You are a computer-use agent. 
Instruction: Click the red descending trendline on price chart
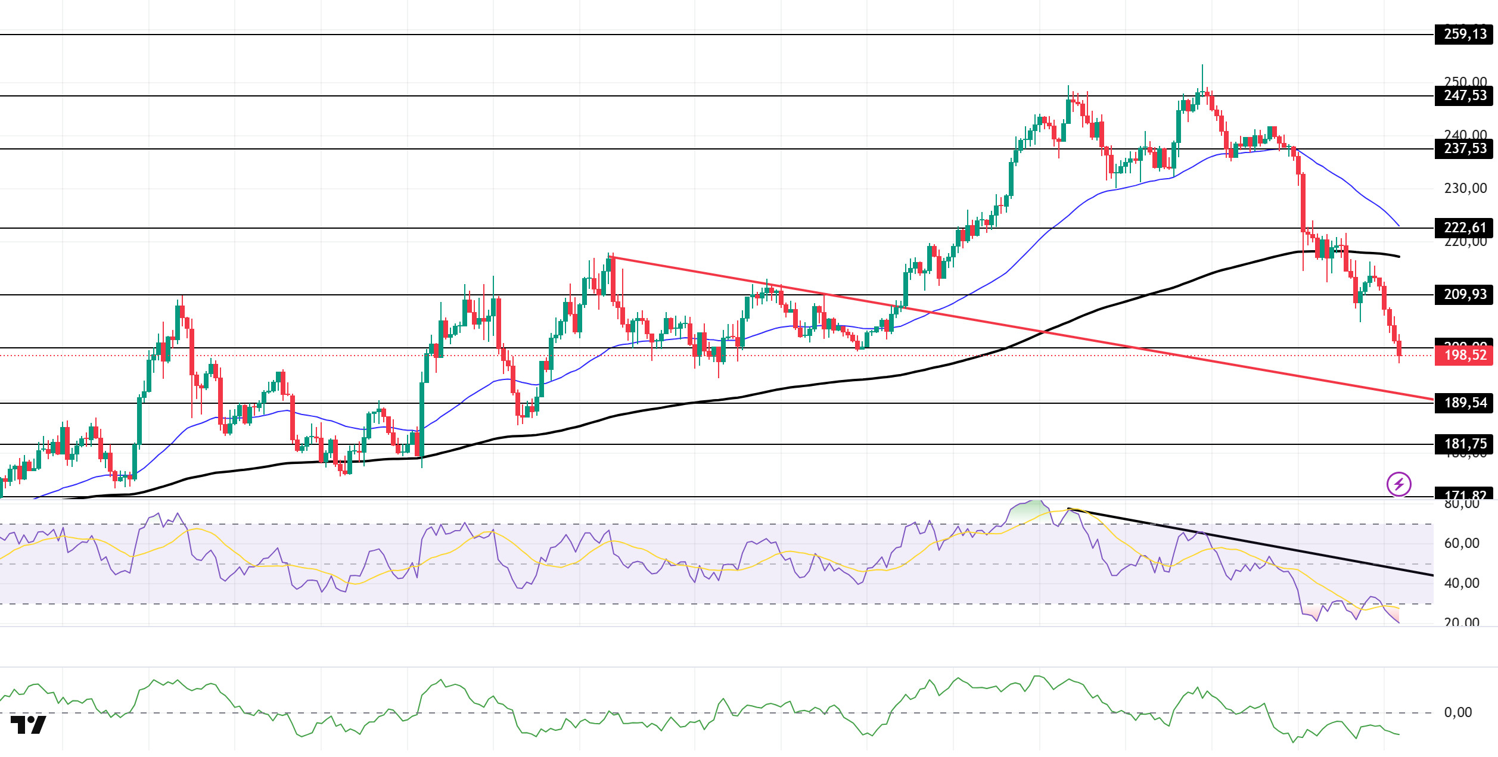(x=1021, y=328)
